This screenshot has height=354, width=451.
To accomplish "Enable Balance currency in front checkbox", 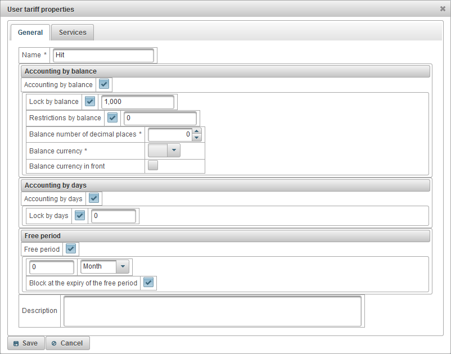I will (152, 165).
